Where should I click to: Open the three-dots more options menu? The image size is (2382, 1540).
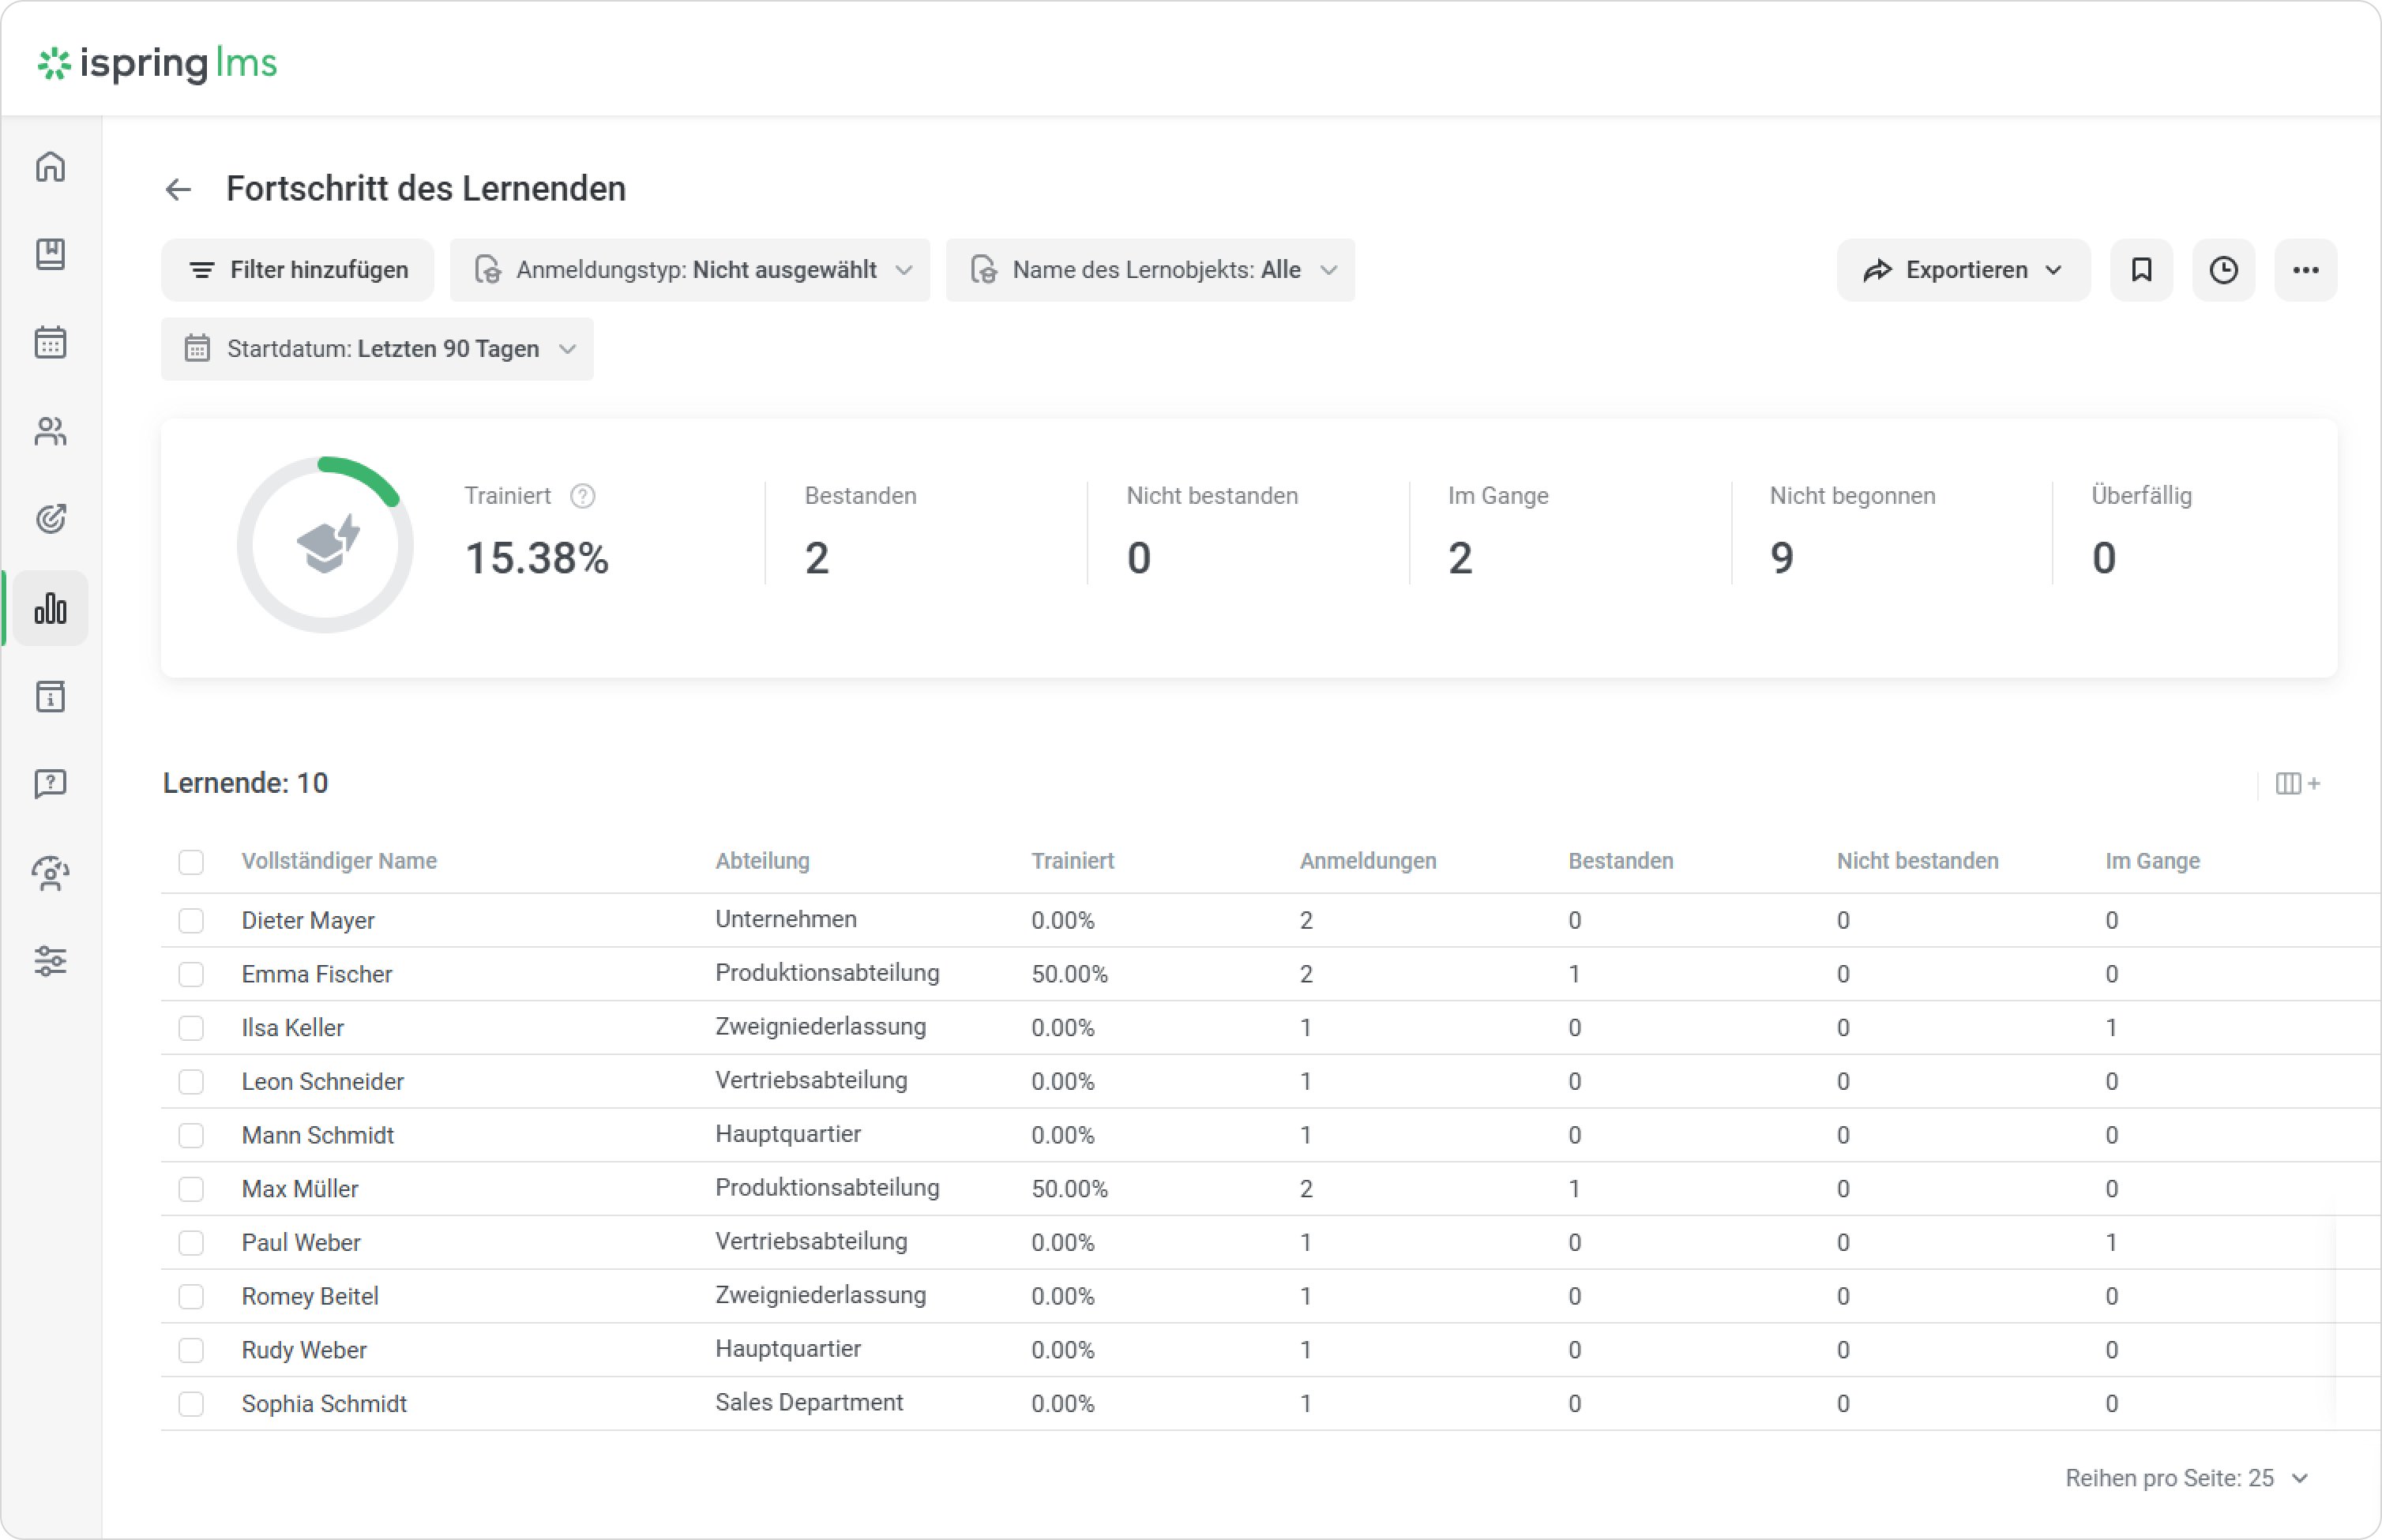(x=2305, y=270)
